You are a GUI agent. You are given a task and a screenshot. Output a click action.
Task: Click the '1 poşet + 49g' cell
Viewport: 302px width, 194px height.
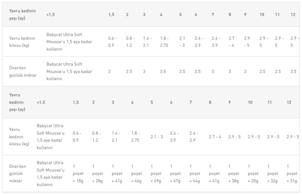[156, 174]
